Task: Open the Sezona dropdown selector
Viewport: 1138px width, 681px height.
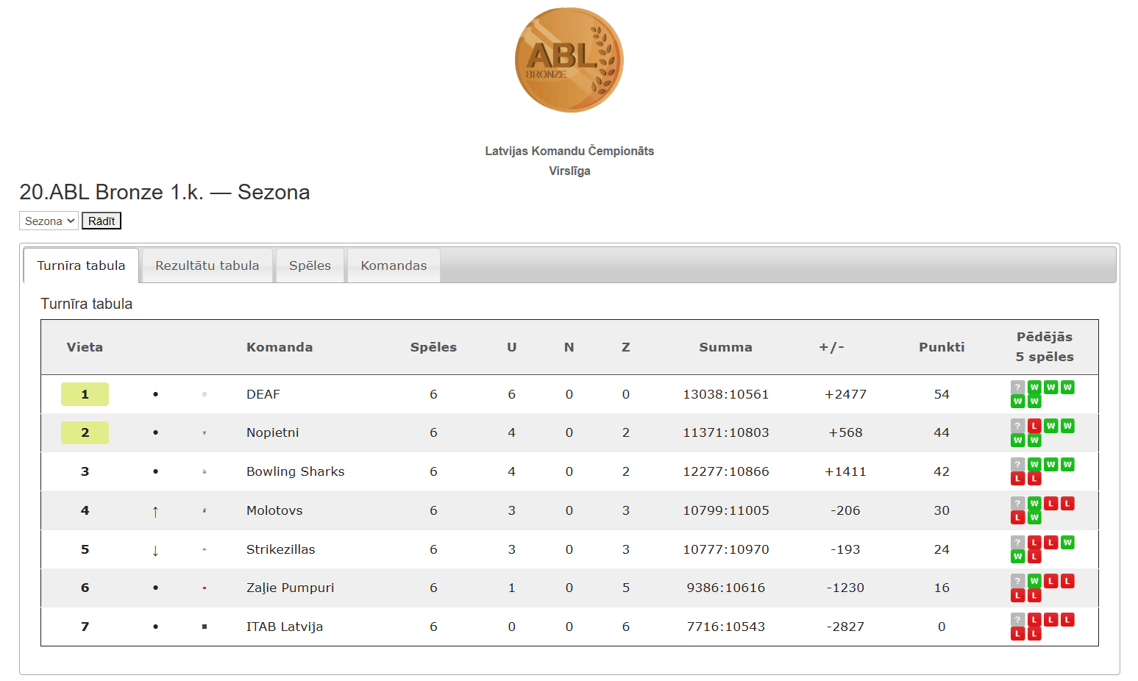Action: (x=49, y=221)
